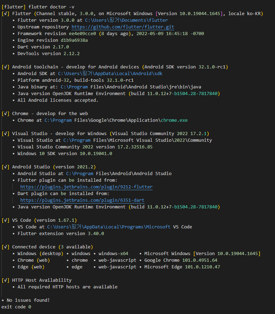Click the "Connected device (3 available)" heading

[47, 247]
